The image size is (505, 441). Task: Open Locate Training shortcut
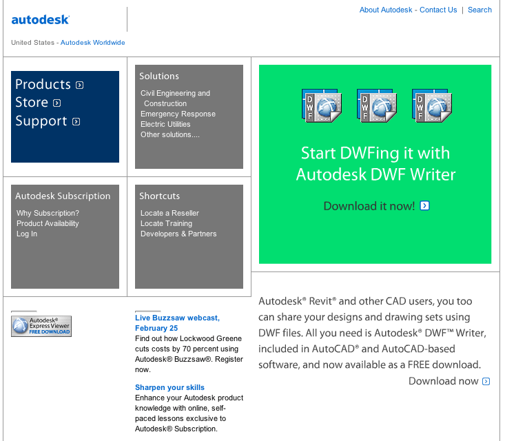point(166,223)
